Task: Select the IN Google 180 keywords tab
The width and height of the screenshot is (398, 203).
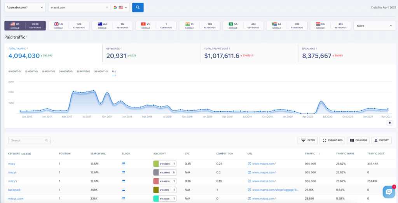Action: click(199, 26)
